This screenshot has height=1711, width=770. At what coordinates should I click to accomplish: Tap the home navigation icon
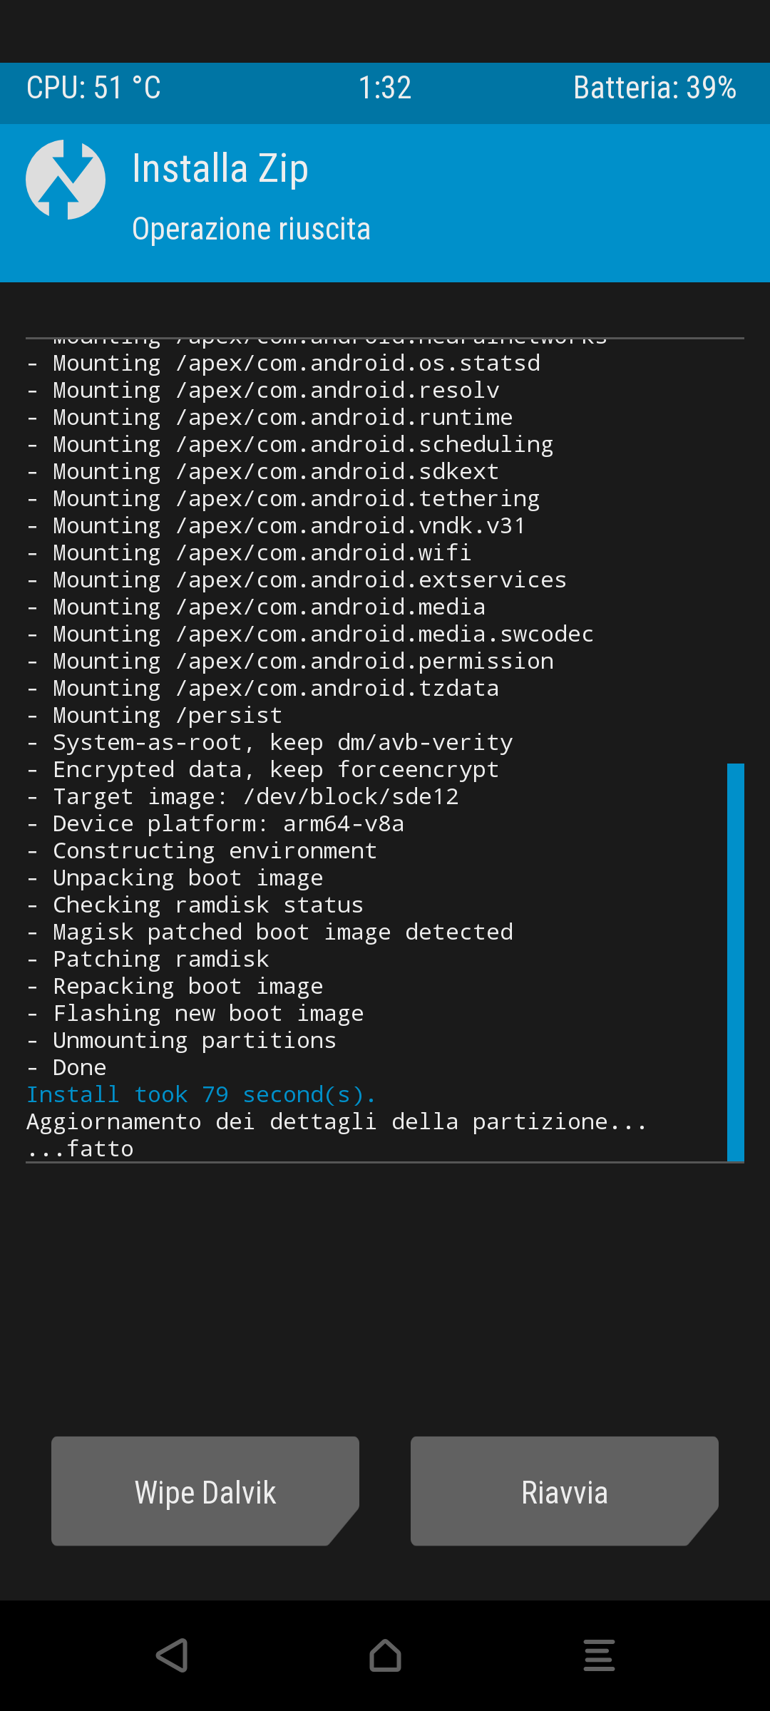pyautogui.click(x=385, y=1655)
